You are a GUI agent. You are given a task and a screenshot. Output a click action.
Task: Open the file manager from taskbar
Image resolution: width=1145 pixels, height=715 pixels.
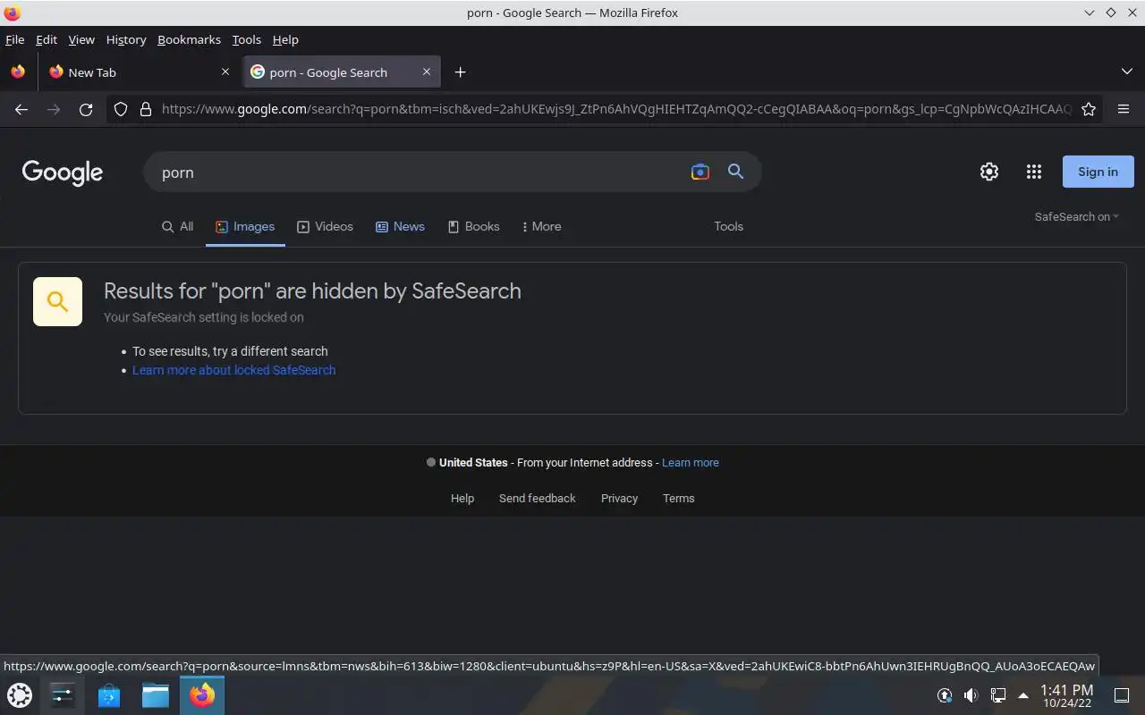pos(156,694)
